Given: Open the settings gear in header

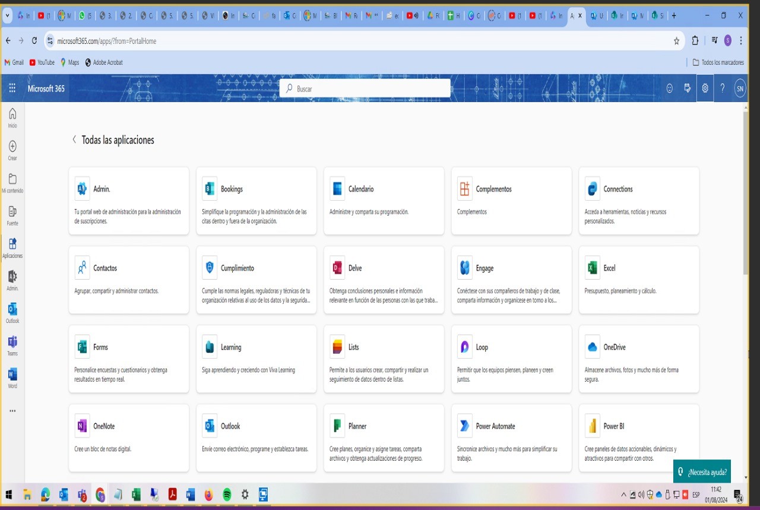Looking at the screenshot, I should pos(705,88).
